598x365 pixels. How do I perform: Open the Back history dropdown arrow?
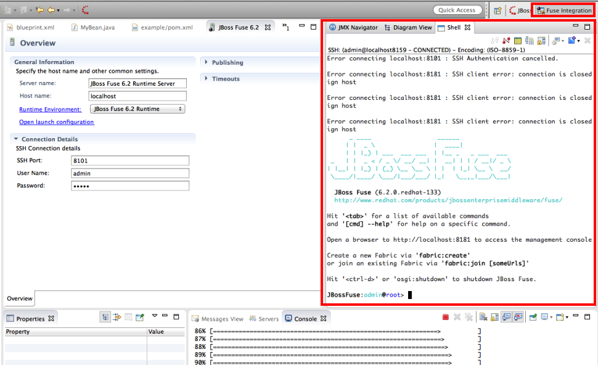pos(58,10)
